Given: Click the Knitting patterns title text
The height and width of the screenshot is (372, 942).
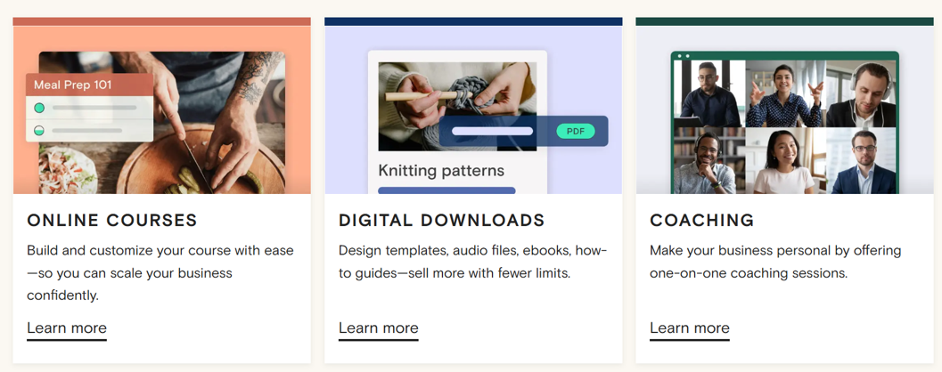Looking at the screenshot, I should point(441,170).
